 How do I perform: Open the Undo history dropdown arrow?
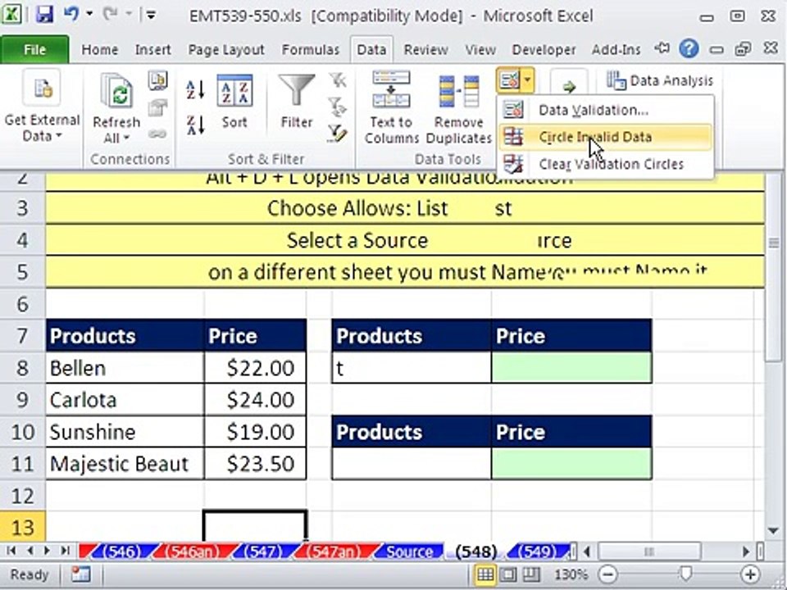pyautogui.click(x=89, y=14)
